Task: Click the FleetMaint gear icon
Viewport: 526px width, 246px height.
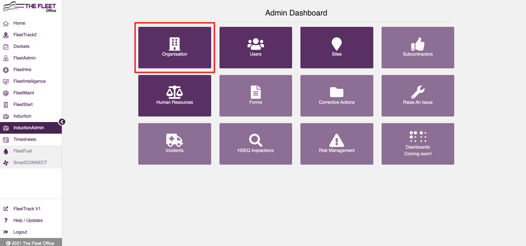Action: pyautogui.click(x=6, y=93)
